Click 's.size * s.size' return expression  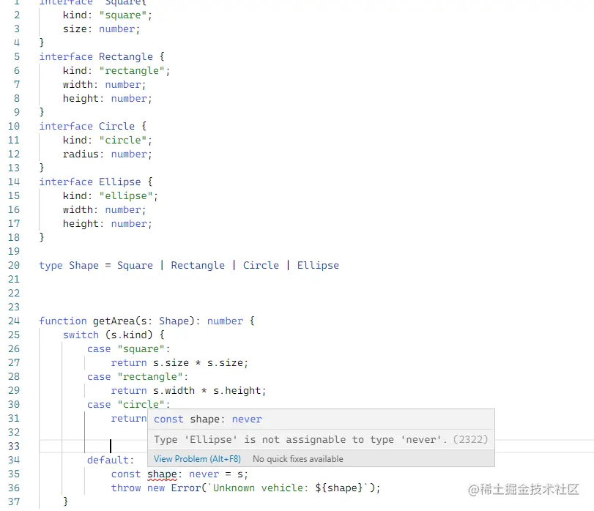pos(198,362)
